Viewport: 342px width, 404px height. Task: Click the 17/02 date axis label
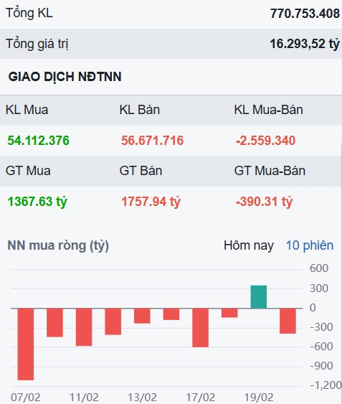(x=200, y=398)
